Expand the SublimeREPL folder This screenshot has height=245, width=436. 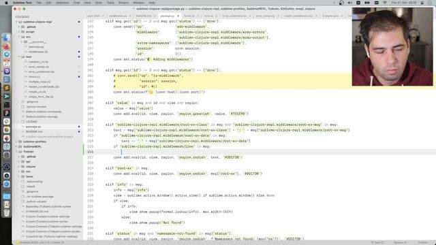16,146
